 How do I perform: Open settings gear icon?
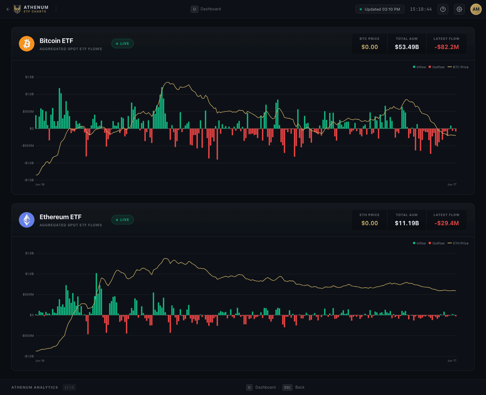459,9
